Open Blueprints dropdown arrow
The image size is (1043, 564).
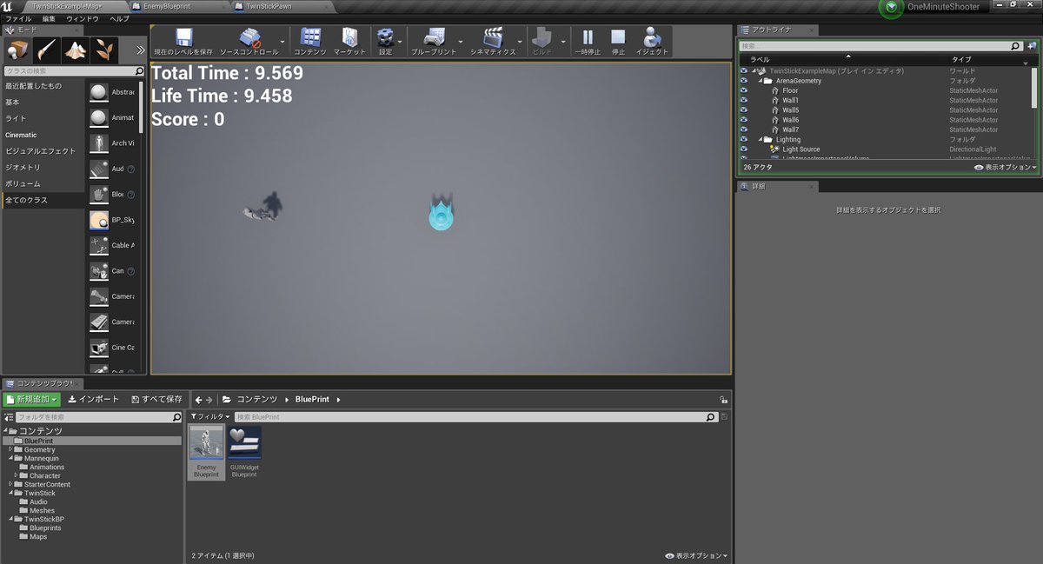pos(461,41)
